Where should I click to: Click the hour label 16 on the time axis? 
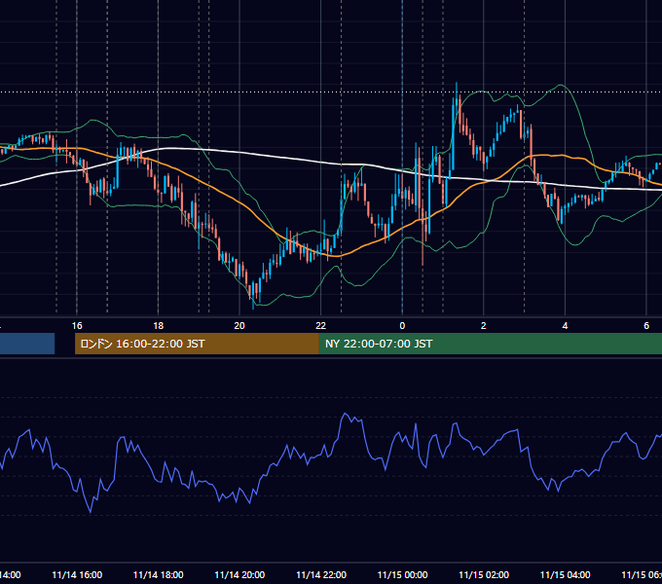(77, 326)
